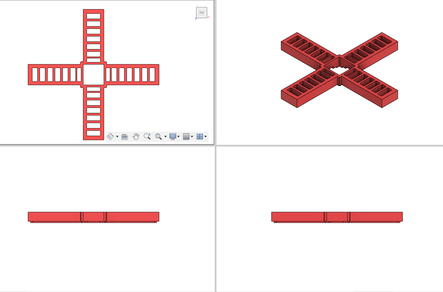Activate the Pan hand tool
Screen dimensions: 443x292
click(136, 136)
